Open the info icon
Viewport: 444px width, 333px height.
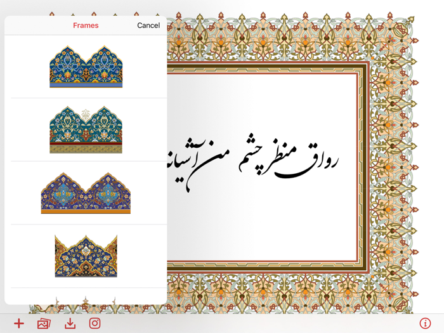point(425,323)
